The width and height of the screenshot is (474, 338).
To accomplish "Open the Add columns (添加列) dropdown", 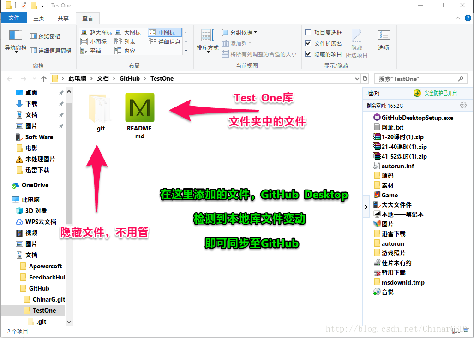I will [236, 43].
